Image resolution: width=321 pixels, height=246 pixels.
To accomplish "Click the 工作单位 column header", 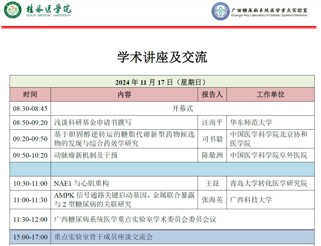I will tap(270, 94).
